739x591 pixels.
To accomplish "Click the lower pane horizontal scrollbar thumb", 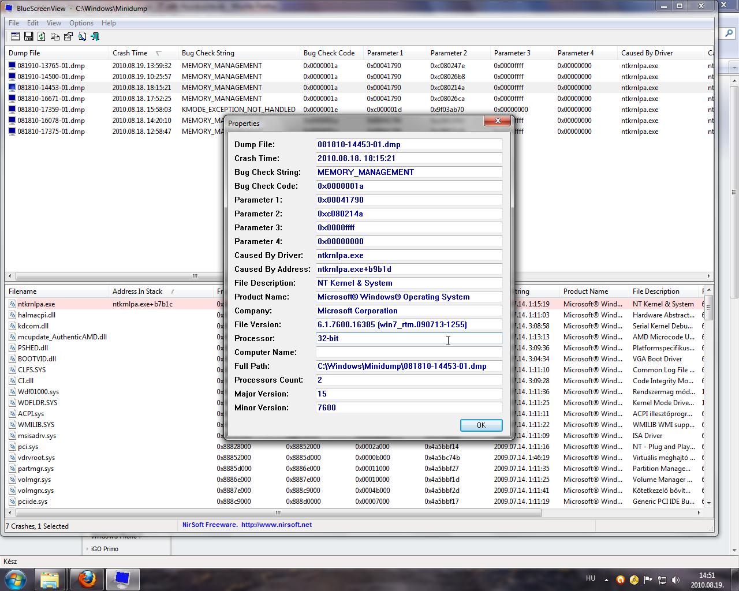I will click(x=277, y=513).
